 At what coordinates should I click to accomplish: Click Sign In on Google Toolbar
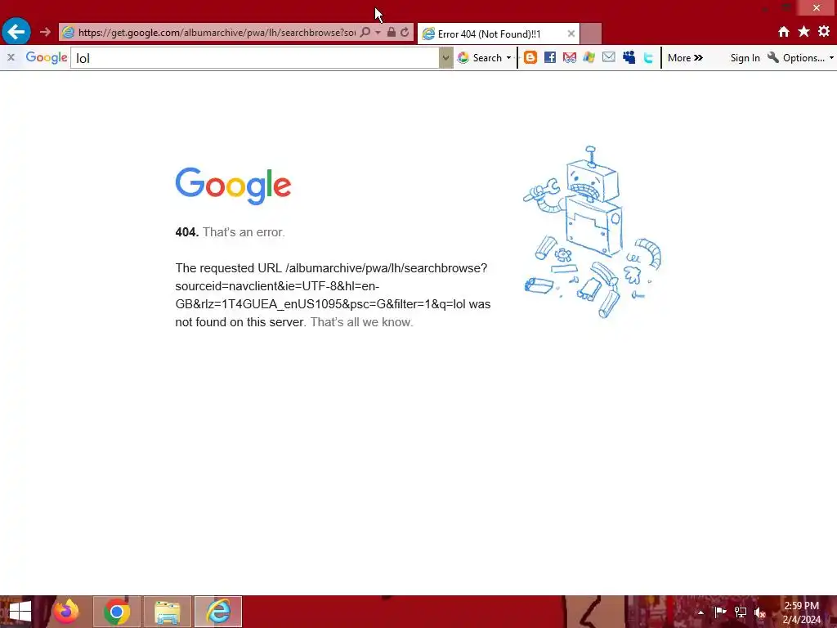tap(745, 58)
